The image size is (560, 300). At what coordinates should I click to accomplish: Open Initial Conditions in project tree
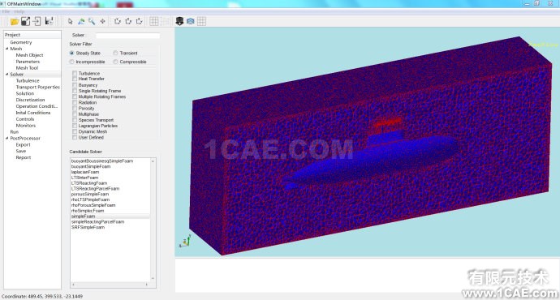(x=32, y=113)
